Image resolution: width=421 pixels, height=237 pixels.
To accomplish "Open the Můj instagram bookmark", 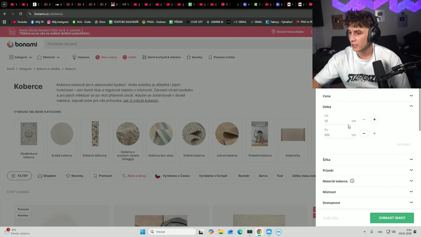I will pos(58,22).
